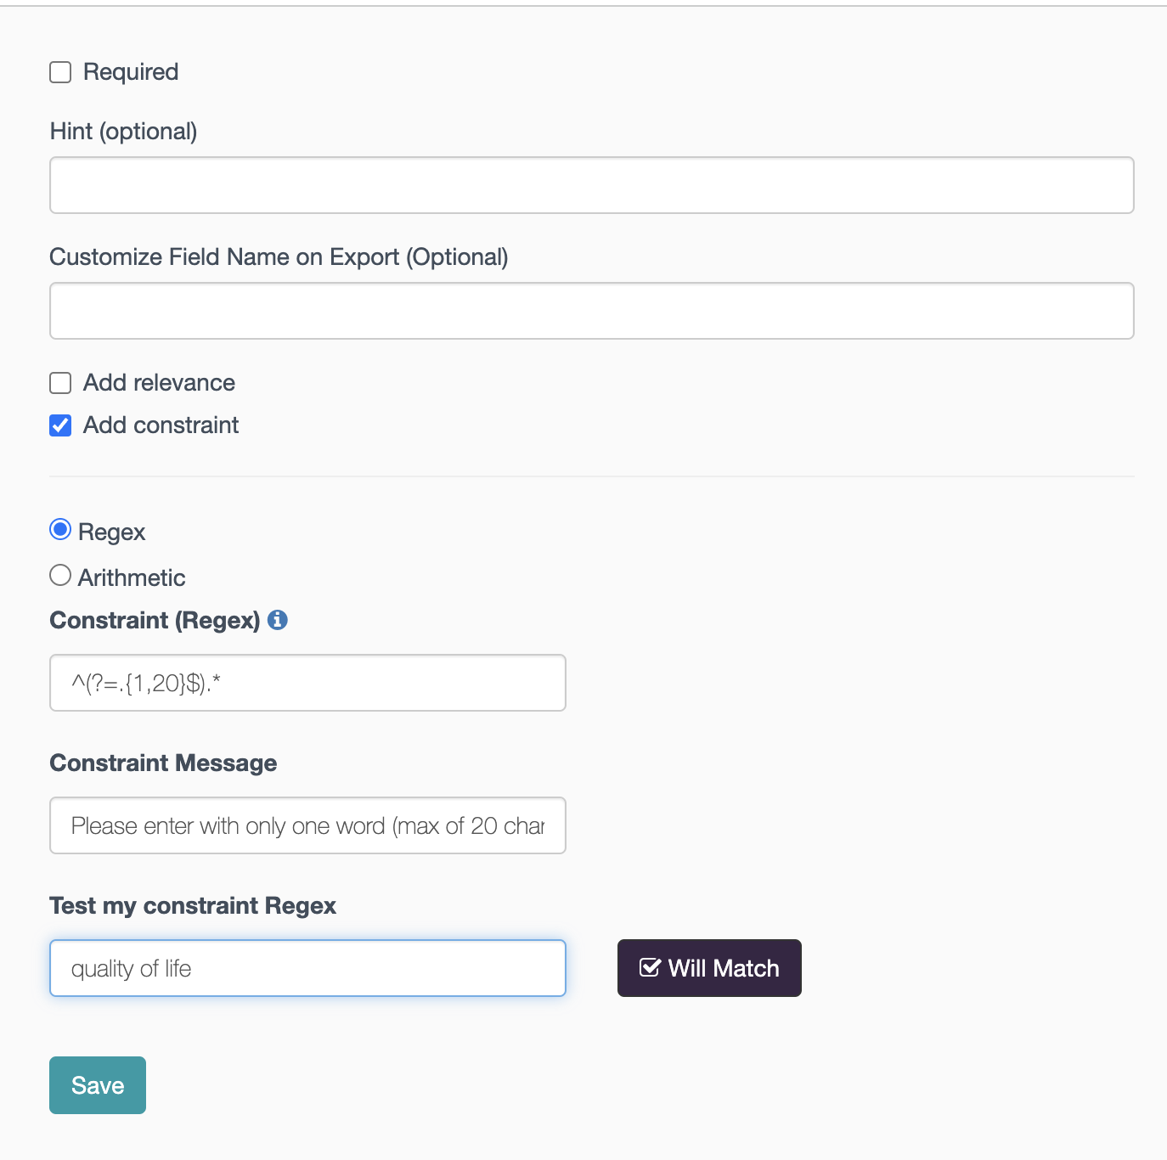Tick the Required checkbox
The height and width of the screenshot is (1160, 1167).
point(60,72)
